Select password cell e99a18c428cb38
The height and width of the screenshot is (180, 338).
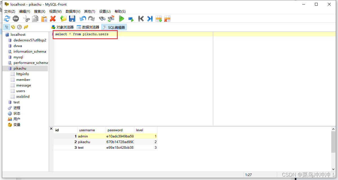point(120,148)
